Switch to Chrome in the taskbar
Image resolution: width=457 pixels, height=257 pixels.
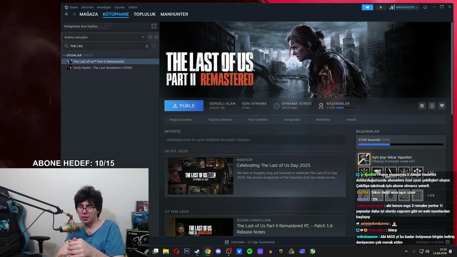point(208,251)
